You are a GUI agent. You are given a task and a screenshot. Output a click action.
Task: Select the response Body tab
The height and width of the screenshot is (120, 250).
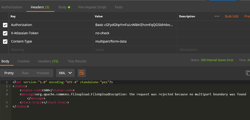(5, 61)
